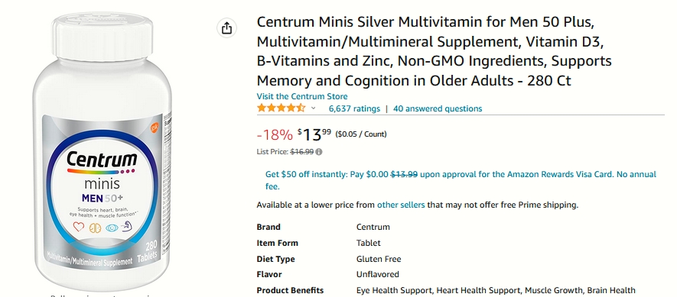Screen dimensions: 677x297
Task: Click the Flavor value Unflavored
Action: coord(377,275)
